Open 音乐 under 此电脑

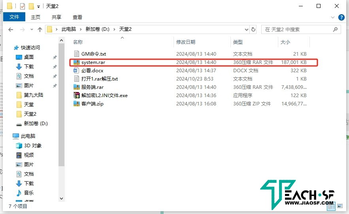pyautogui.click(x=29, y=193)
